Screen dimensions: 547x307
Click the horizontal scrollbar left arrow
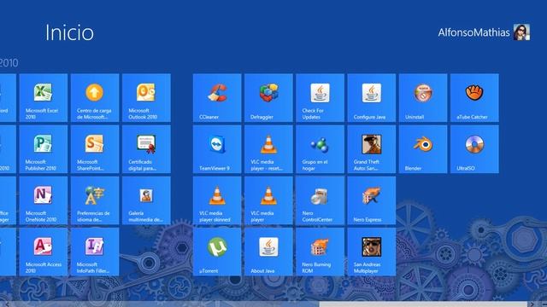coord(6,304)
